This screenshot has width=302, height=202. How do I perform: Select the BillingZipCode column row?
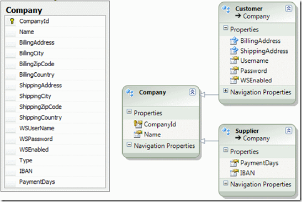[x=55, y=64]
